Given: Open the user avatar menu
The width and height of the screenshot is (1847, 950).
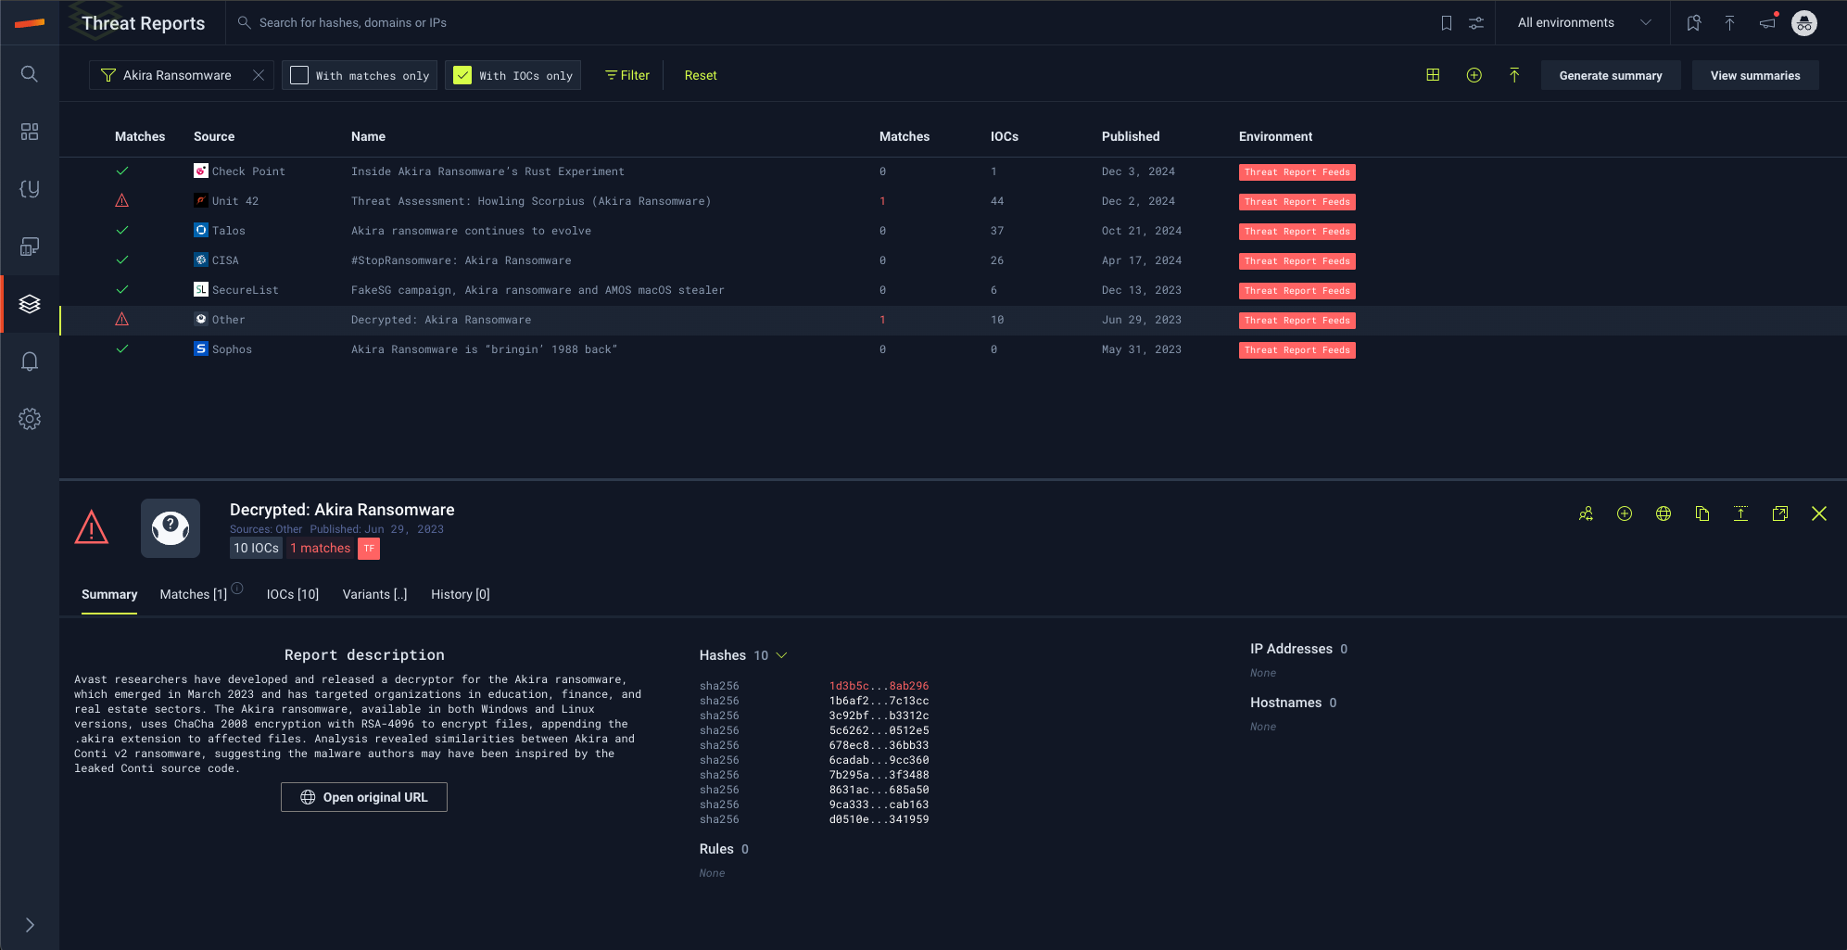Looking at the screenshot, I should pos(1804,23).
